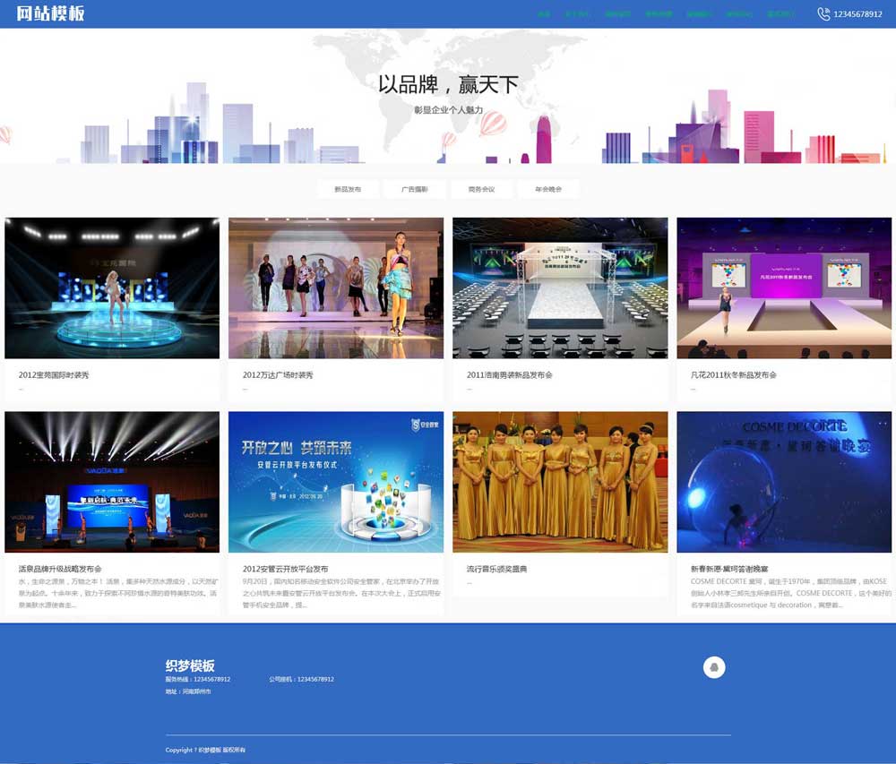
Task: Open the 2012奎苑国际时装秀 stage thumbnail
Action: click(112, 288)
